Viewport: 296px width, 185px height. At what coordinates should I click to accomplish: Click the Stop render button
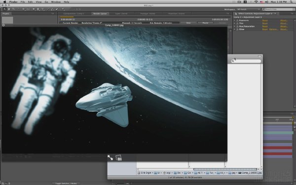(x=188, y=23)
